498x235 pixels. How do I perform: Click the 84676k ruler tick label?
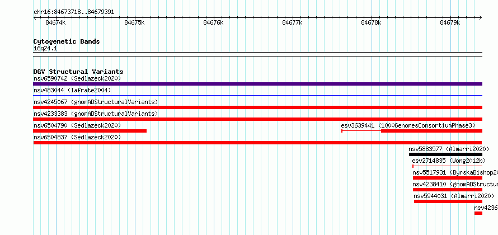[x=213, y=23]
